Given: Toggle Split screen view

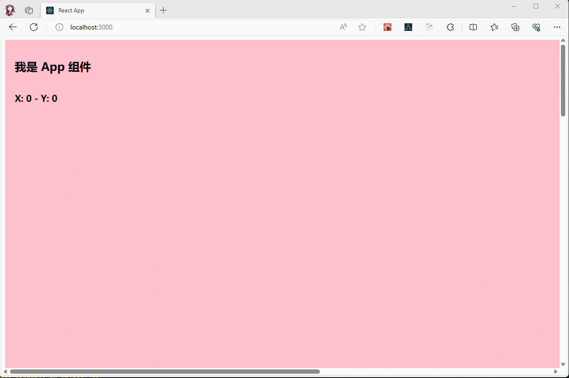Looking at the screenshot, I should click(x=473, y=27).
